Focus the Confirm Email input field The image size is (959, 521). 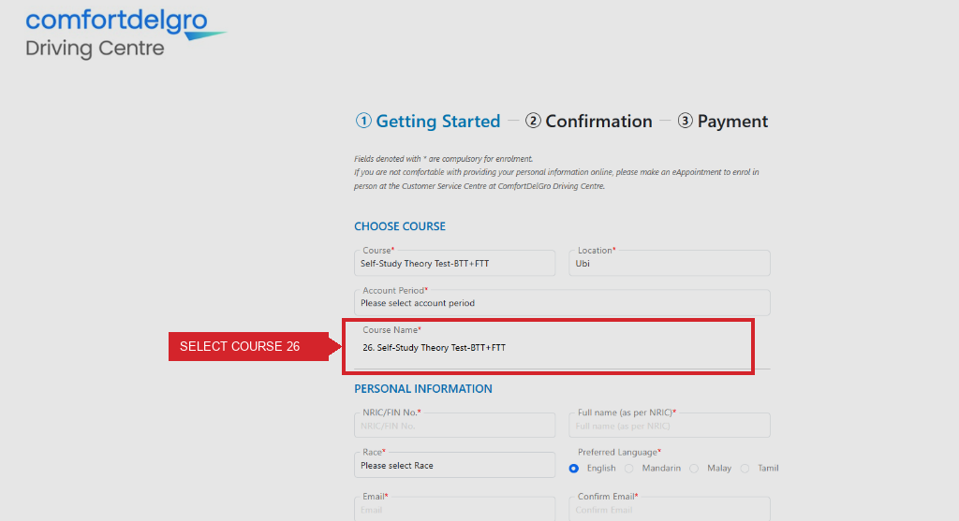click(669, 510)
